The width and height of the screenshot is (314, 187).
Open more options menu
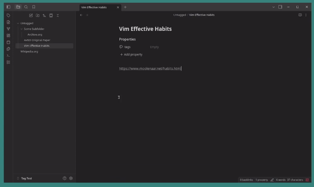pyautogui.click(x=306, y=15)
